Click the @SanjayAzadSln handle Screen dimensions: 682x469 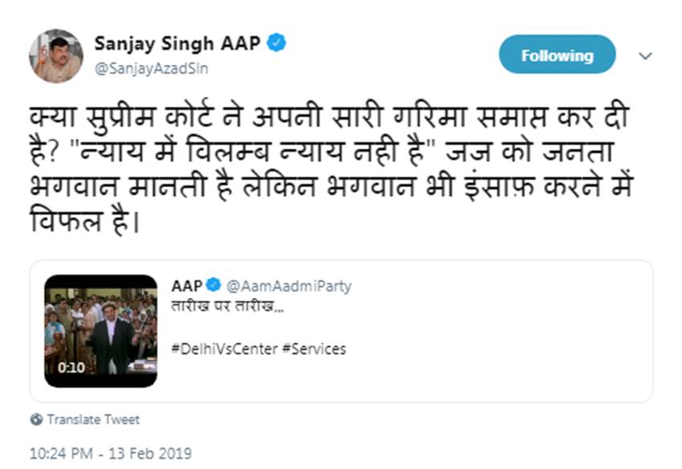tap(151, 68)
